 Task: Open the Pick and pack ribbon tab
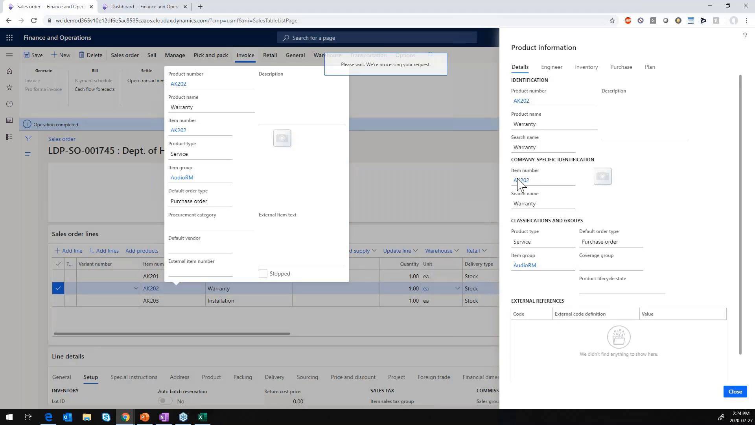[x=210, y=55]
